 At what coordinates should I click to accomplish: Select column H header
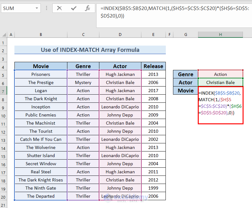(x=220, y=35)
